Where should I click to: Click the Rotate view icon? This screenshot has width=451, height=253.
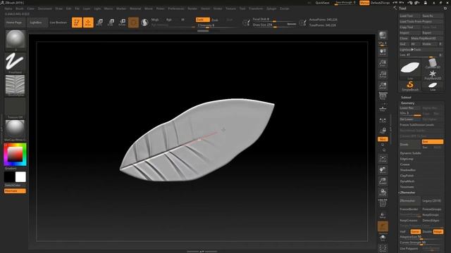click(x=383, y=193)
